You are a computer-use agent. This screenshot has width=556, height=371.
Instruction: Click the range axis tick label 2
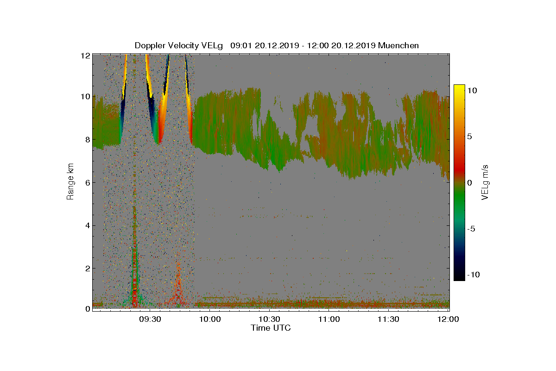point(87,268)
